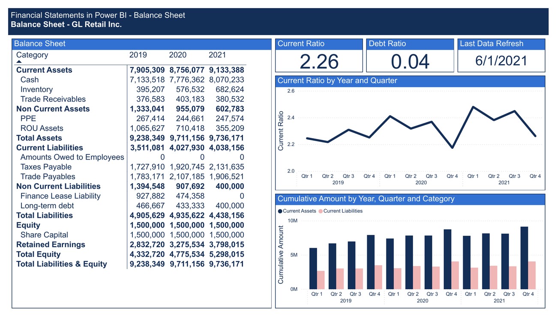557x320 pixels.
Task: Click the Total Liabilities & Equity row label
Action: (x=62, y=264)
